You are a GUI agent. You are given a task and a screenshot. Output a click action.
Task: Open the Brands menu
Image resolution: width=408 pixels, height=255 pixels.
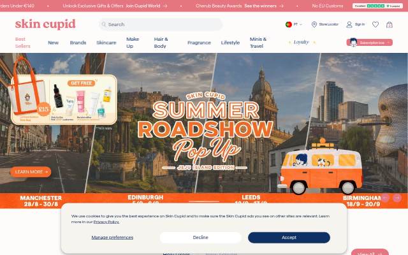pos(78,43)
